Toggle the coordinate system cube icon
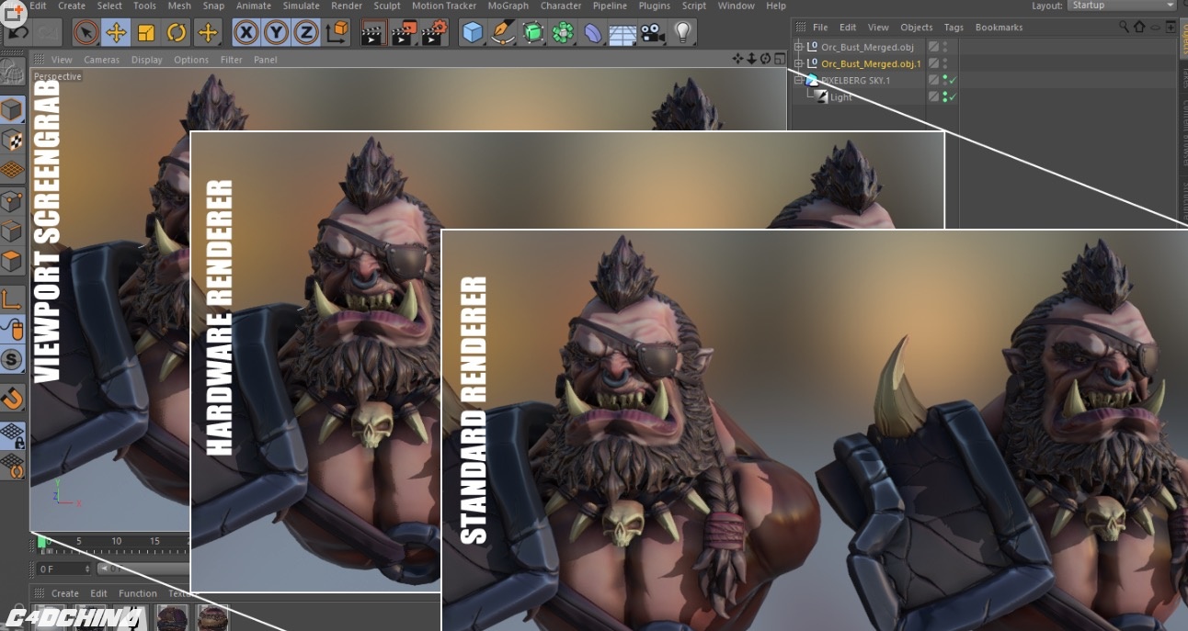Viewport: 1188px width, 631px height. (x=337, y=33)
